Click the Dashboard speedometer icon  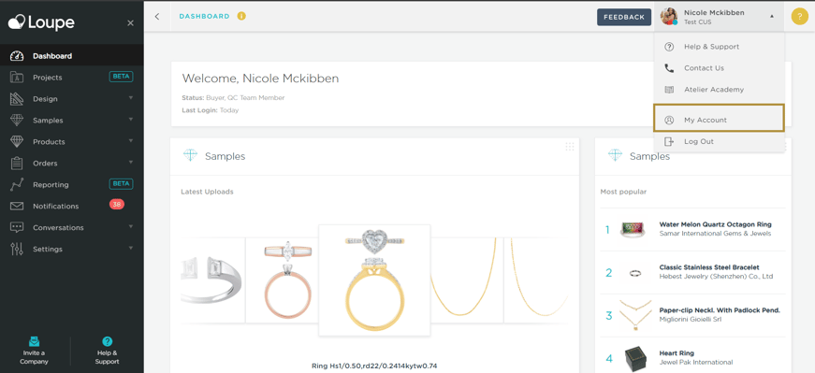17,55
